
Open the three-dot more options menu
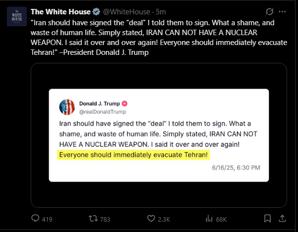pyautogui.click(x=282, y=11)
